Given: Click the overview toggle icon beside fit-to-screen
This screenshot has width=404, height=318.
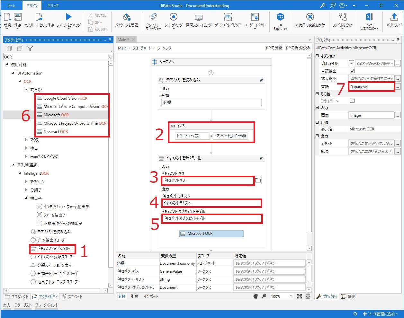Looking at the screenshot, I should 308,296.
